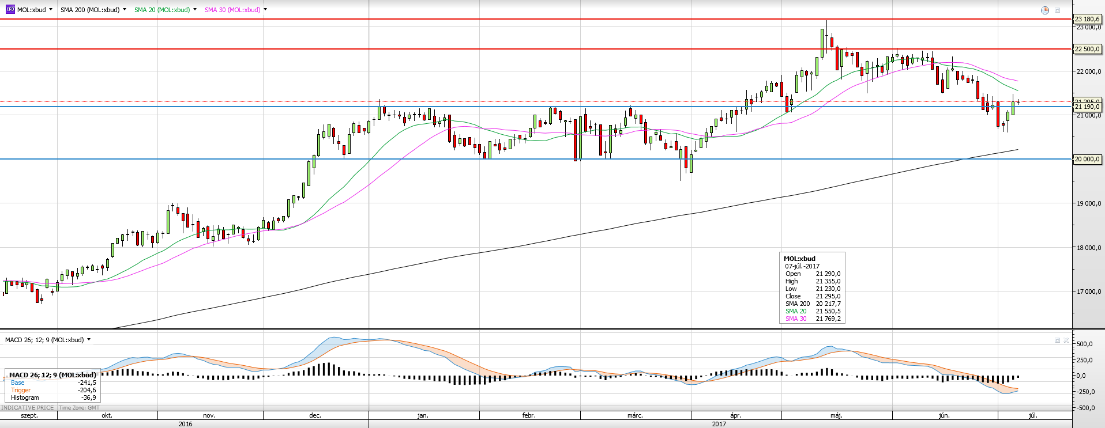Click the 17 000,0 price axis label
Image resolution: width=1105 pixels, height=428 pixels.
coord(1089,291)
